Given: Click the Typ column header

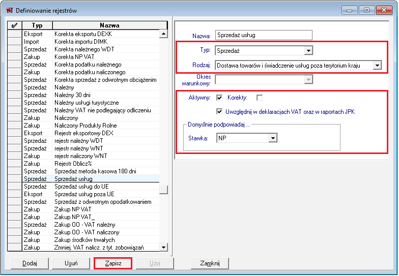Looking at the screenshot, I should pos(37,25).
